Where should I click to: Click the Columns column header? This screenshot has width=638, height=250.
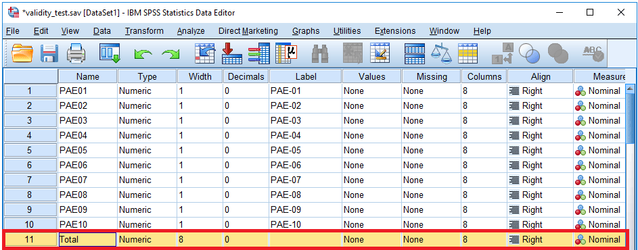484,76
